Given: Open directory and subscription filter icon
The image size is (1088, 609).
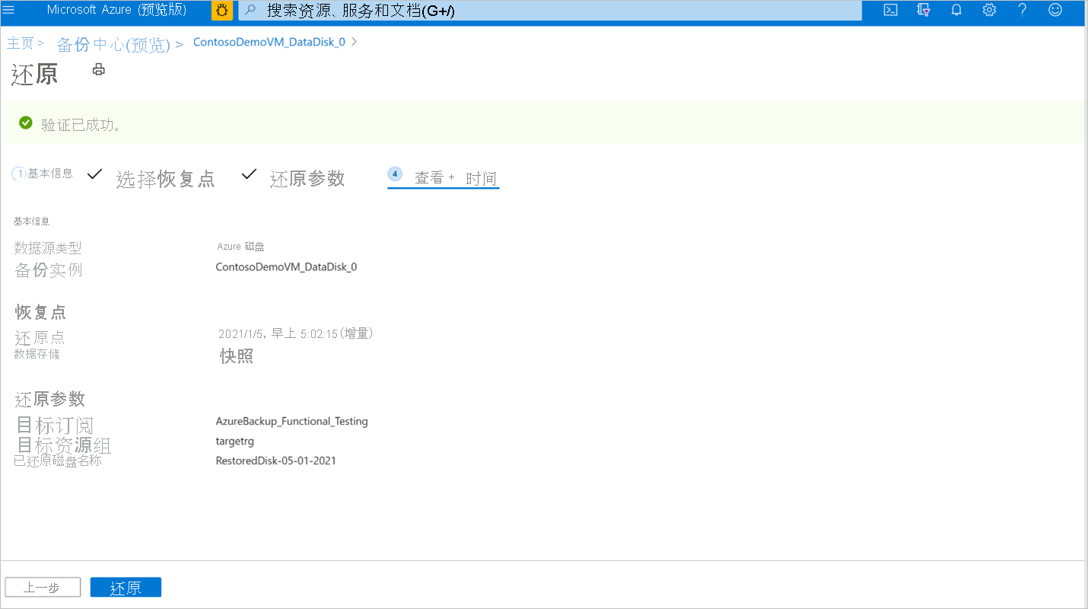Looking at the screenshot, I should (x=924, y=10).
